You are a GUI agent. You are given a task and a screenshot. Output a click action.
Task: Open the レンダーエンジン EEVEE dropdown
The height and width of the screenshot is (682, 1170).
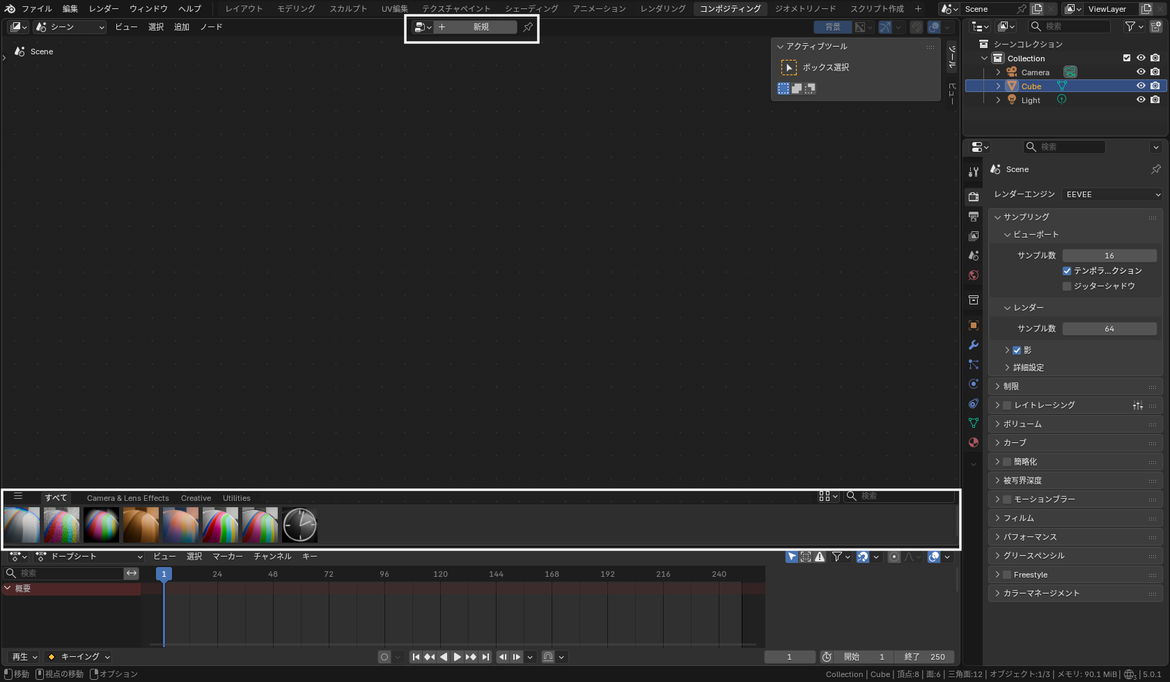point(1113,194)
